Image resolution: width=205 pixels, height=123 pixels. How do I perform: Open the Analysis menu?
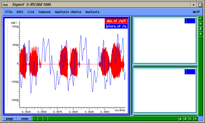[x=92, y=12]
